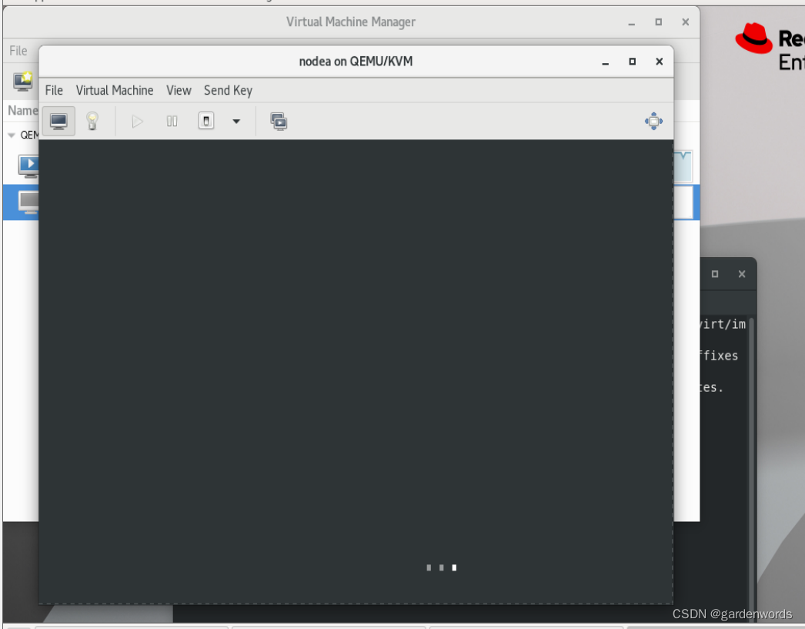
Task: Pause the nodea virtual machine
Action: point(172,121)
